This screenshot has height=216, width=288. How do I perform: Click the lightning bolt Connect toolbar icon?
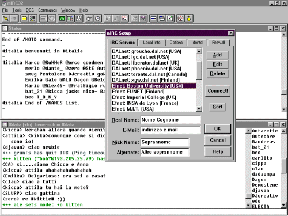(6, 18)
